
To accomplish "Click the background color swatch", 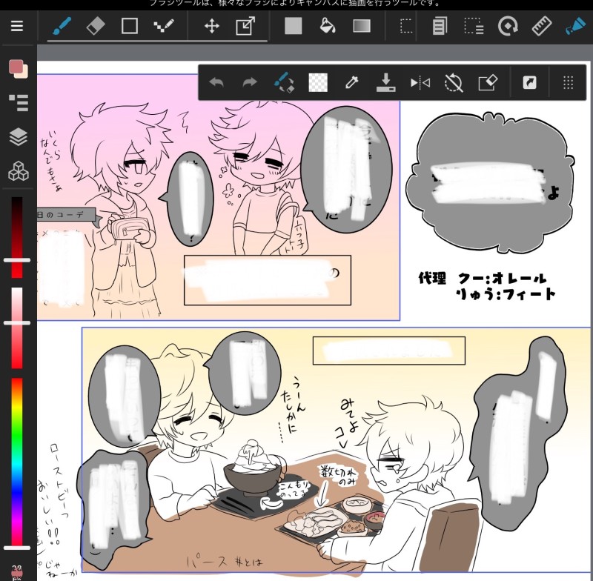I will (x=24, y=73).
